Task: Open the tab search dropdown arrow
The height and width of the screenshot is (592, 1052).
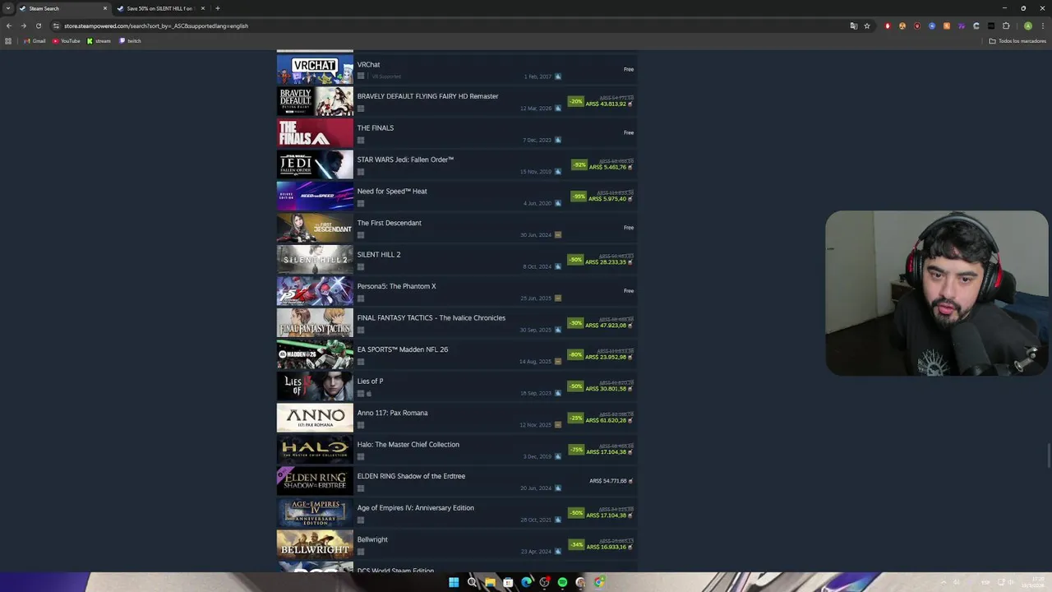Action: [x=8, y=8]
